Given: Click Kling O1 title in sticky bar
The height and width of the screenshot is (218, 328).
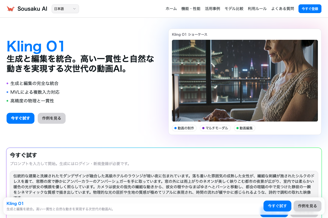Looking at the screenshot, I should pyautogui.click(x=15, y=204).
